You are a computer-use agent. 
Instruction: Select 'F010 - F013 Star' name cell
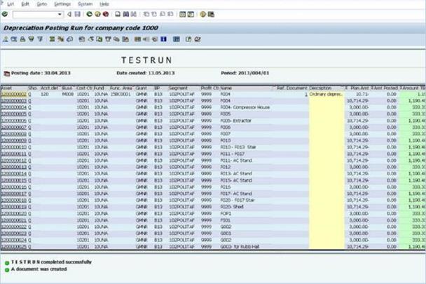(238, 147)
